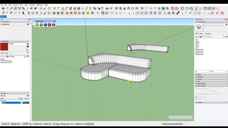Click the yellow FredoCorner tool icon

coord(37,25)
